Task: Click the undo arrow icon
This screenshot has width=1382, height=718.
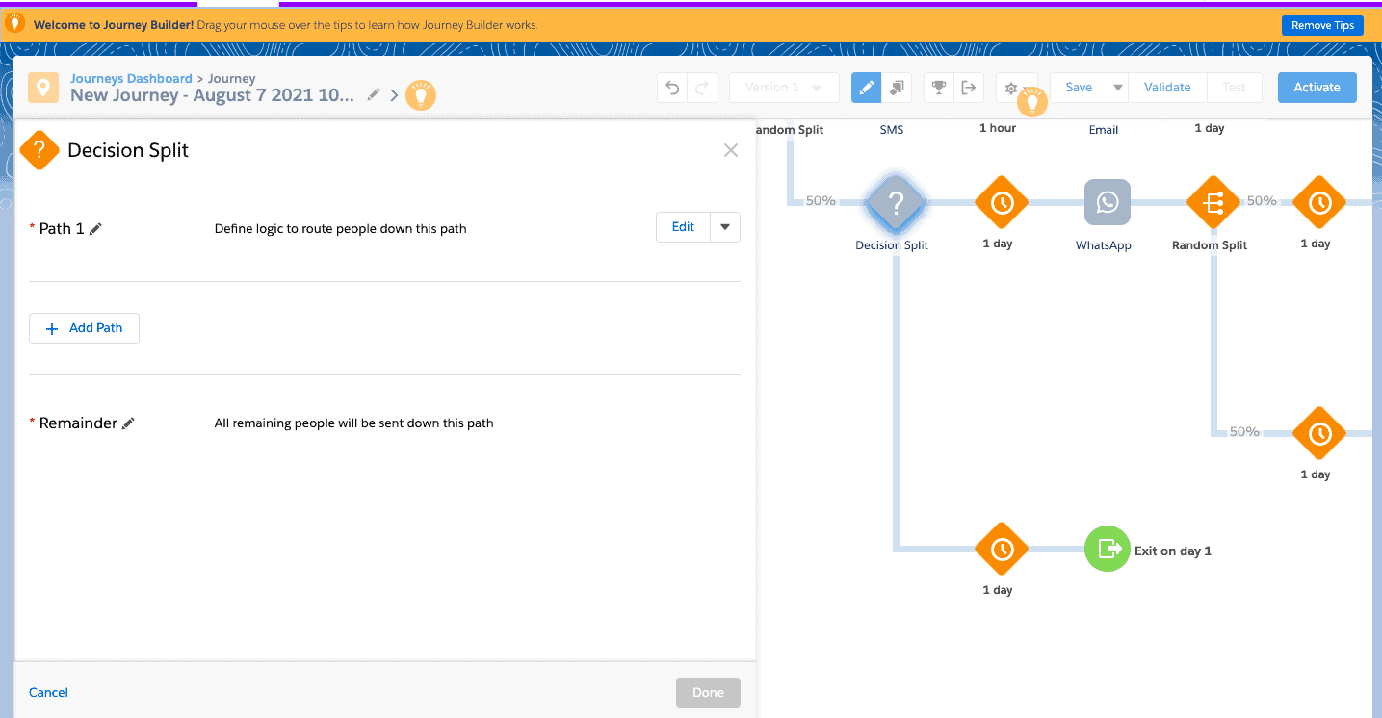Action: 672,88
